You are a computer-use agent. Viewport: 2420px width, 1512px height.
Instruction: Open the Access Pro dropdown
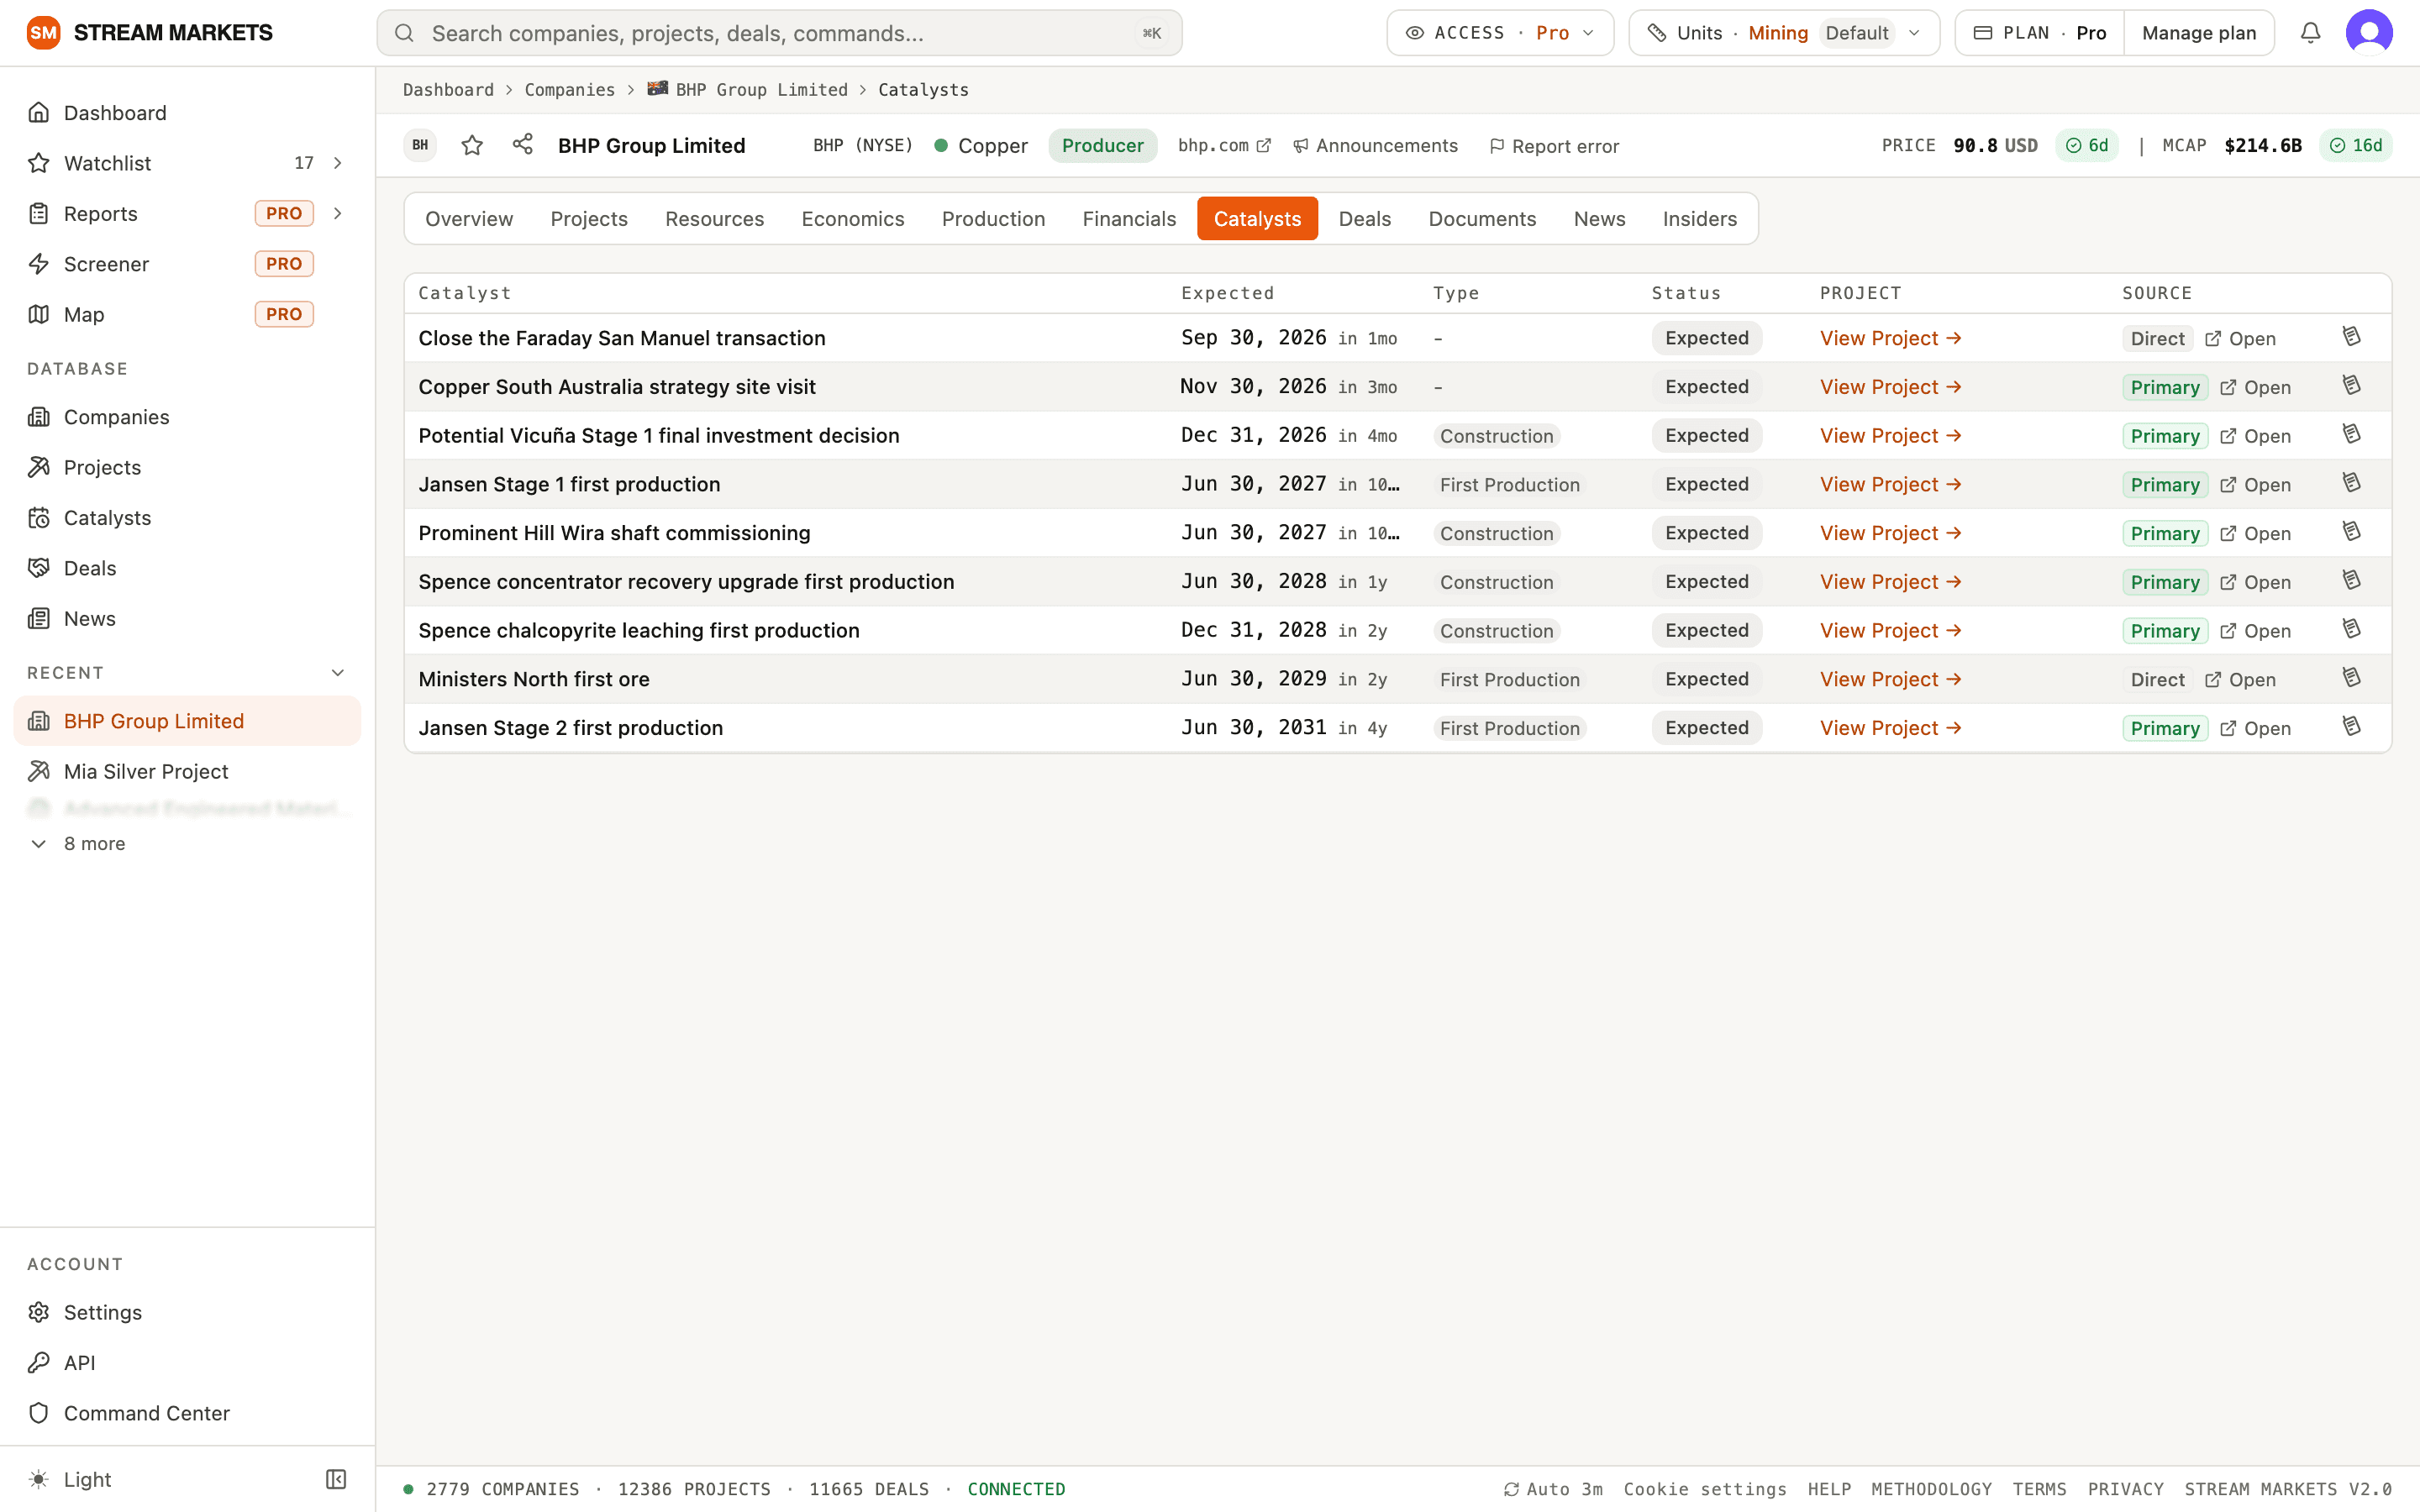pos(1500,33)
